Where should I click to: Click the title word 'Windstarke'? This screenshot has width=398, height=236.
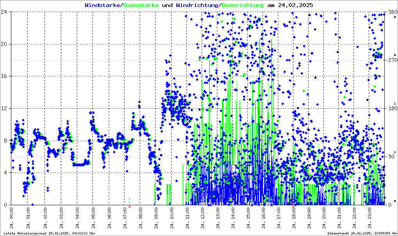coord(102,5)
